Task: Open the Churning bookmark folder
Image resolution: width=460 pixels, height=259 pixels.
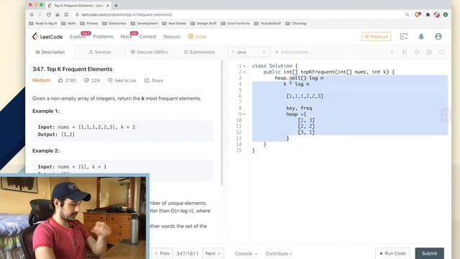Action: pyautogui.click(x=295, y=23)
